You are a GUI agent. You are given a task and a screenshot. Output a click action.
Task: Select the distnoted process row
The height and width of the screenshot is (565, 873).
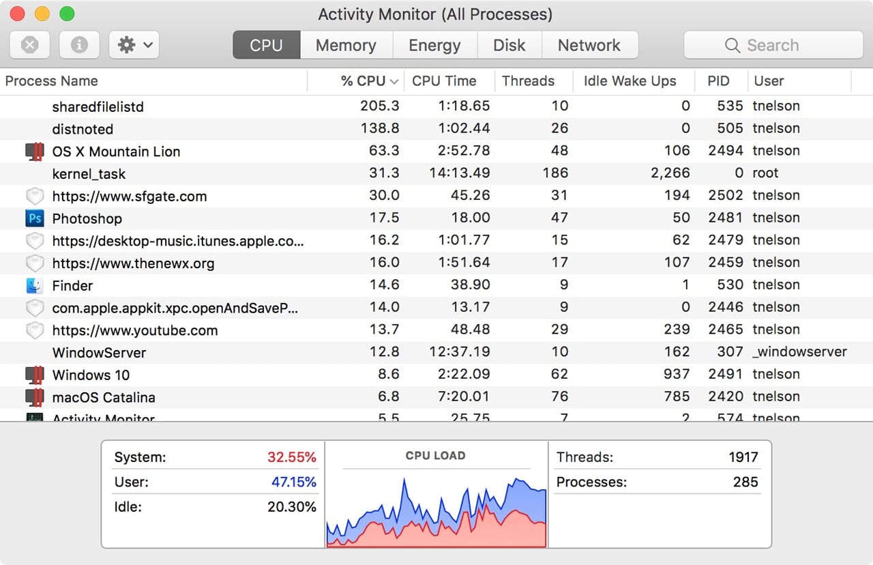pos(436,129)
